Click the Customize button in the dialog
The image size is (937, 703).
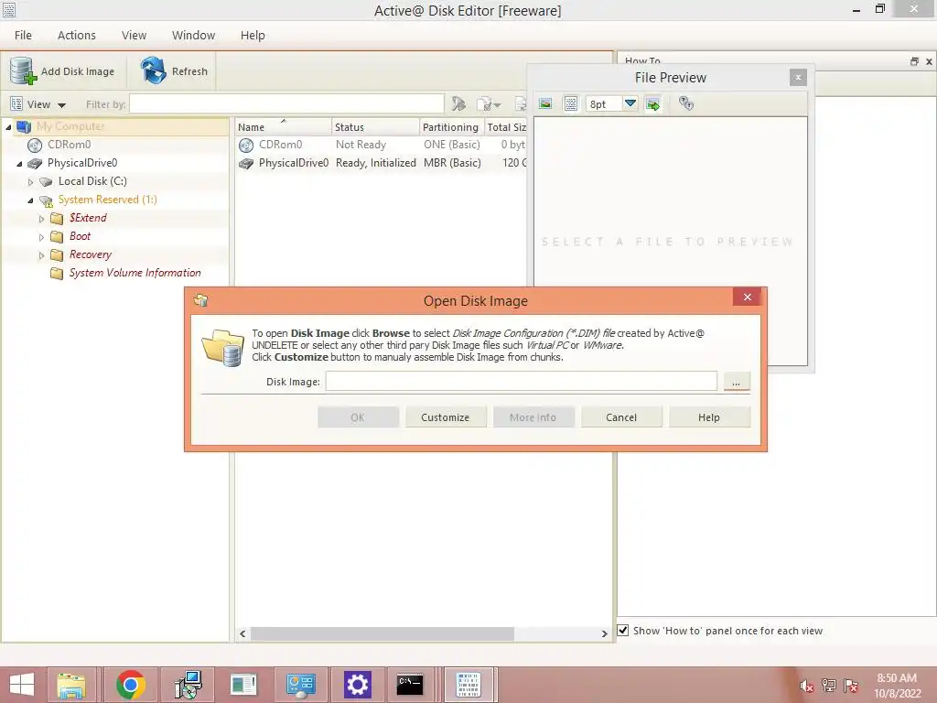point(446,417)
